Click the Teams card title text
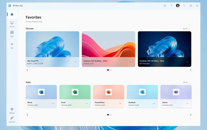The image size is (207, 130). click(x=165, y=102)
